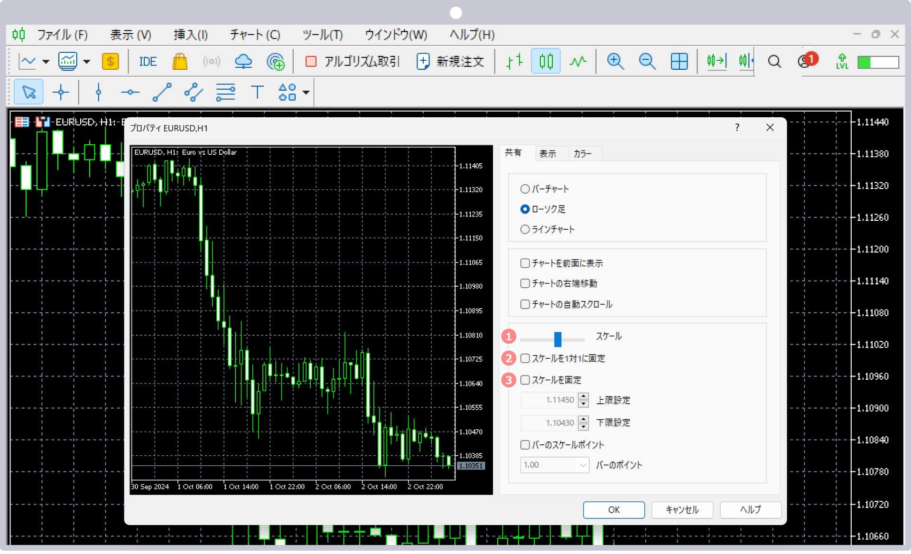This screenshot has height=554, width=911.
Task: Open the ヘルプ(H) menu
Action: tap(472, 35)
